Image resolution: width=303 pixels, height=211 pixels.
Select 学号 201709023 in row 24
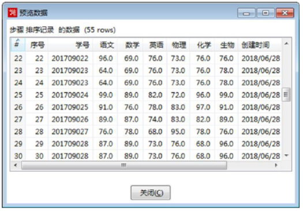point(70,83)
